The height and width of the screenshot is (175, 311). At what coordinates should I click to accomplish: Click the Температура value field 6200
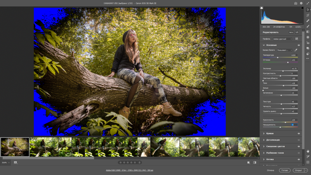[294, 55]
